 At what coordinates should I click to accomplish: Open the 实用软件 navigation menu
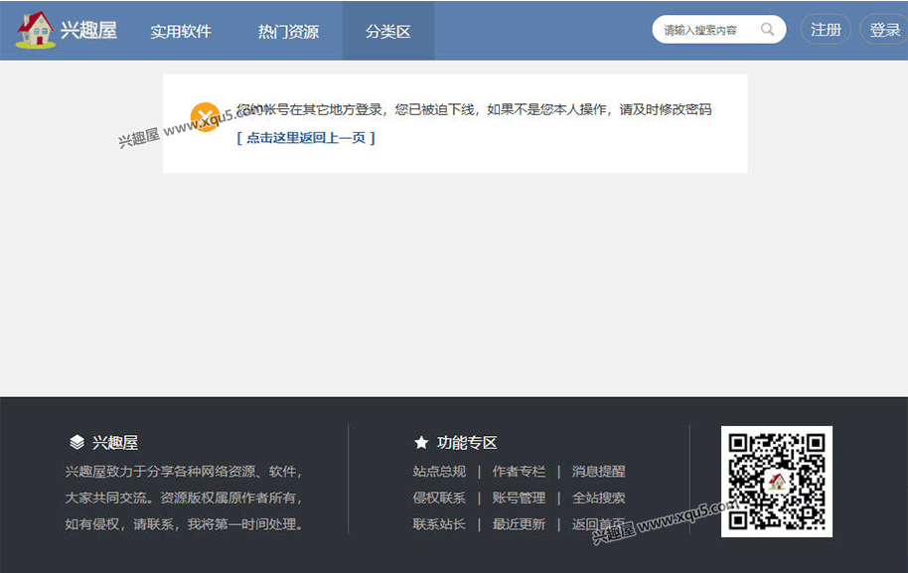[181, 31]
